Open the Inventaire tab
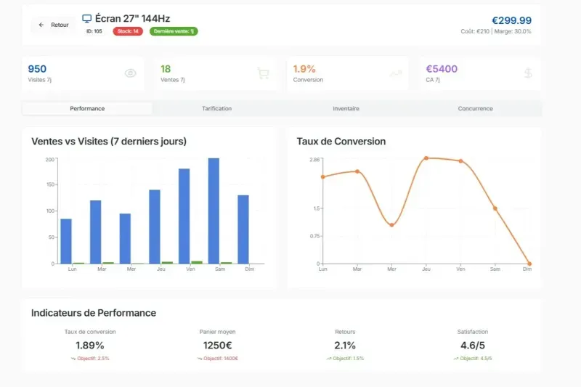This screenshot has width=581, height=387. click(346, 109)
